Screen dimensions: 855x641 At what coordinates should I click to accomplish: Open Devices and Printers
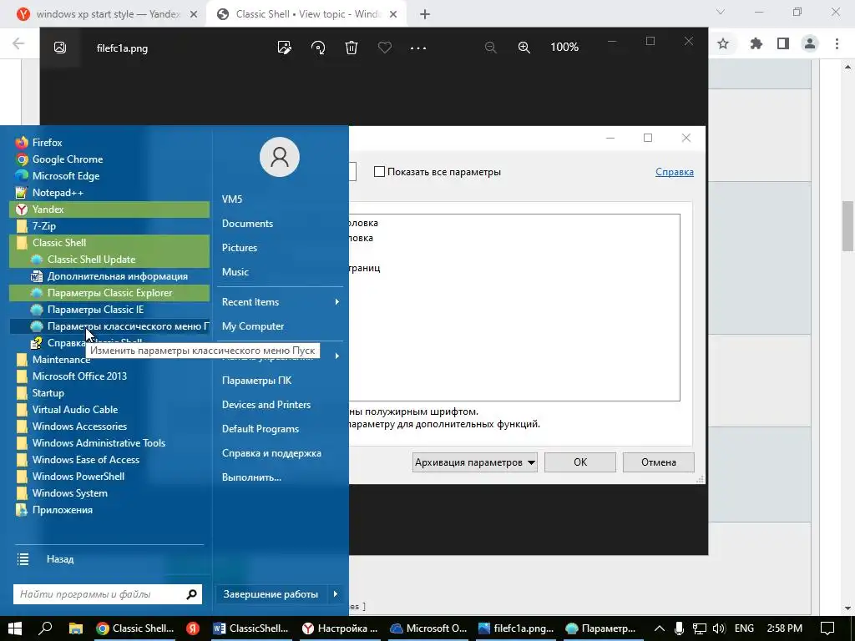(266, 405)
